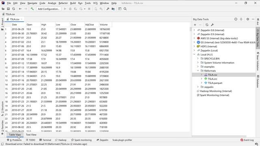Open the Analyze menu
The width and height of the screenshot is (260, 146).
tap(52, 3)
